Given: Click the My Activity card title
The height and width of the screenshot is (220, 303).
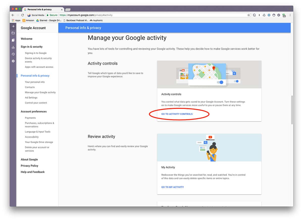Looking at the screenshot, I should [x=168, y=167].
